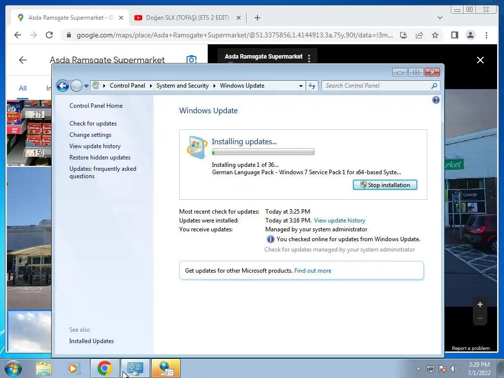Click the install app icon in Chrome omnibox
The height and width of the screenshot is (378, 504).
coord(404,35)
